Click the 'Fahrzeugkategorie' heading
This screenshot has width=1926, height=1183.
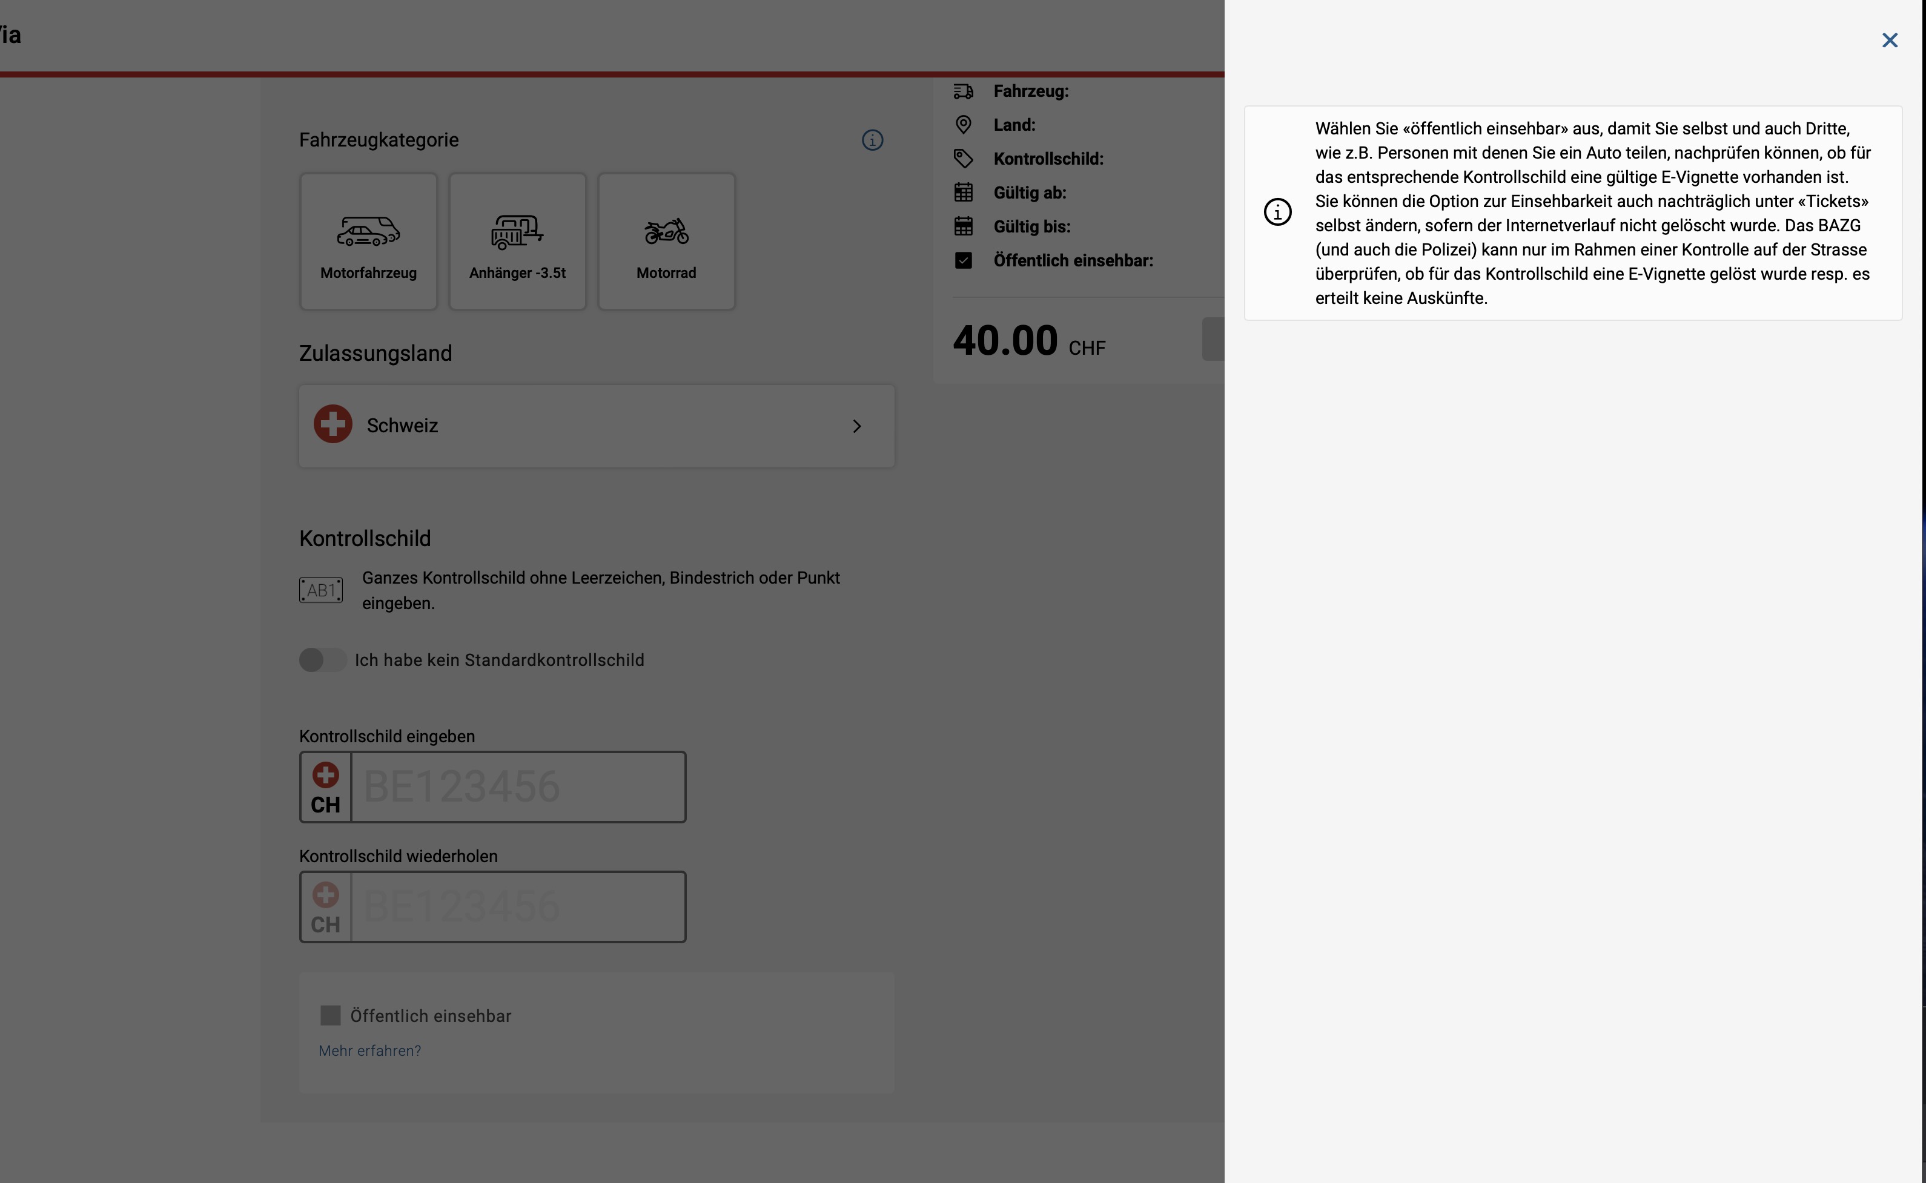(x=379, y=140)
